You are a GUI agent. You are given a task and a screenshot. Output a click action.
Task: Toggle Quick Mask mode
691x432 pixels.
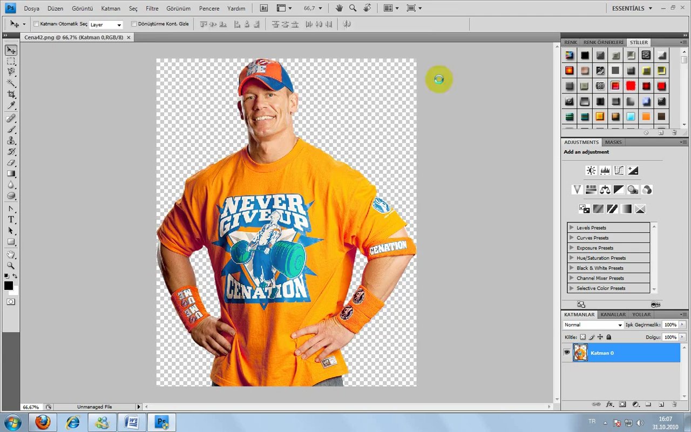11,301
